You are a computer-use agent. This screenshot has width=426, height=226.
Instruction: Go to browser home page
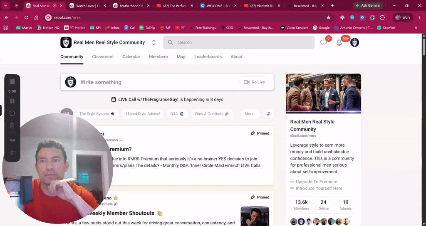36,17
